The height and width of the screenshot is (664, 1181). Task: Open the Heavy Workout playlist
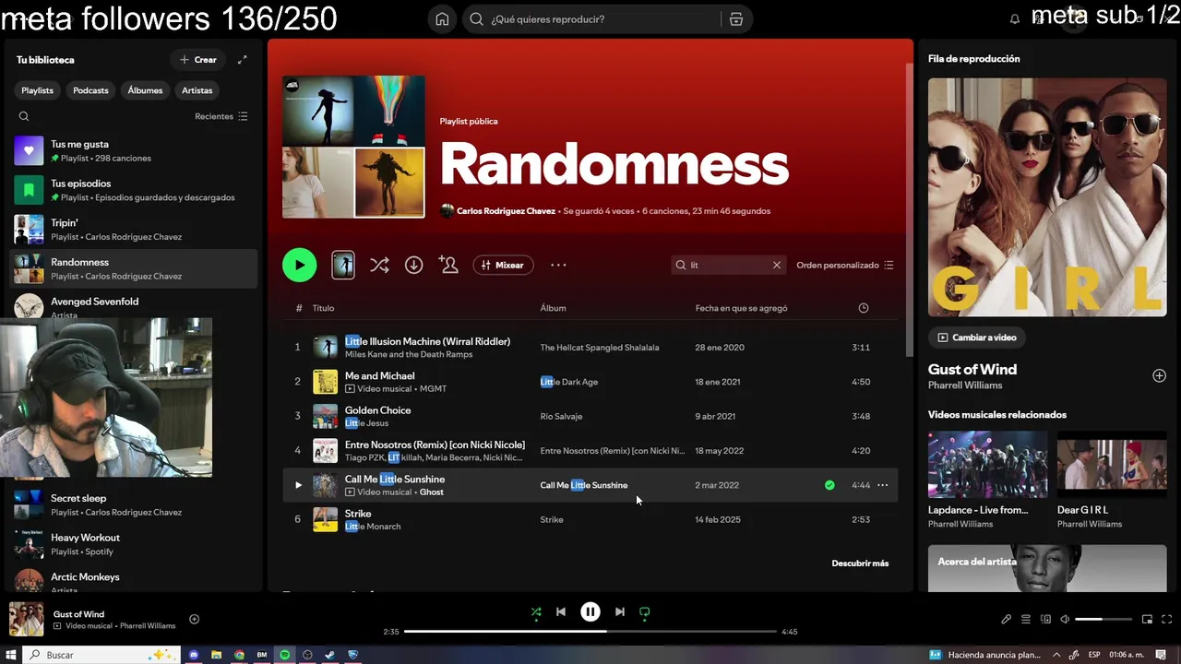coord(134,544)
